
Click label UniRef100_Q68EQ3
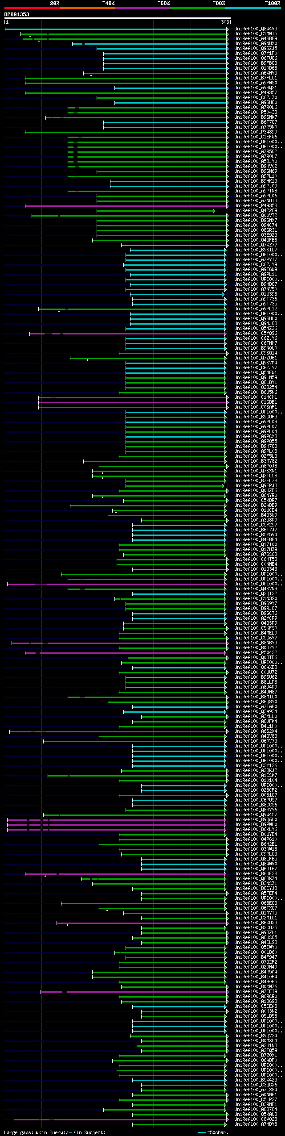coord(256,903)
